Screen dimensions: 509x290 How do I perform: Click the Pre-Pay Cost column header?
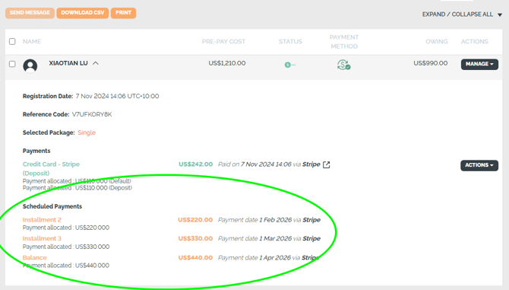pyautogui.click(x=223, y=41)
